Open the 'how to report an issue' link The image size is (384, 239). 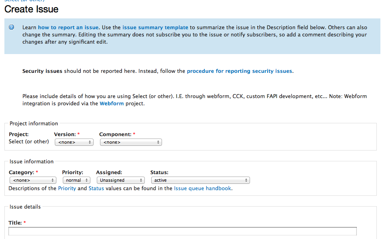click(x=68, y=28)
